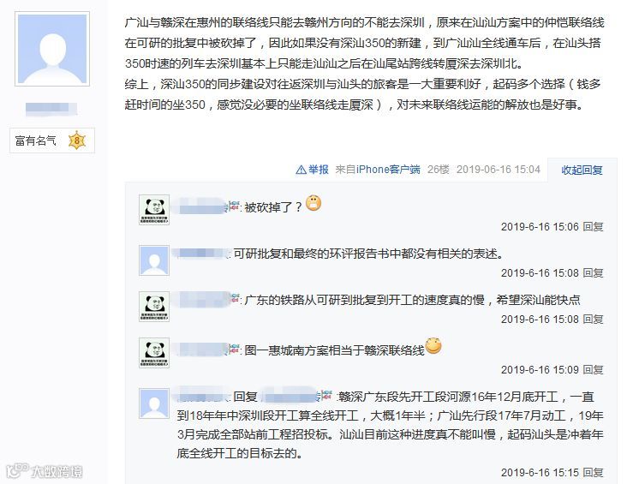Click the 26楼 floor number
This screenshot has height=484, width=627.
pos(439,170)
